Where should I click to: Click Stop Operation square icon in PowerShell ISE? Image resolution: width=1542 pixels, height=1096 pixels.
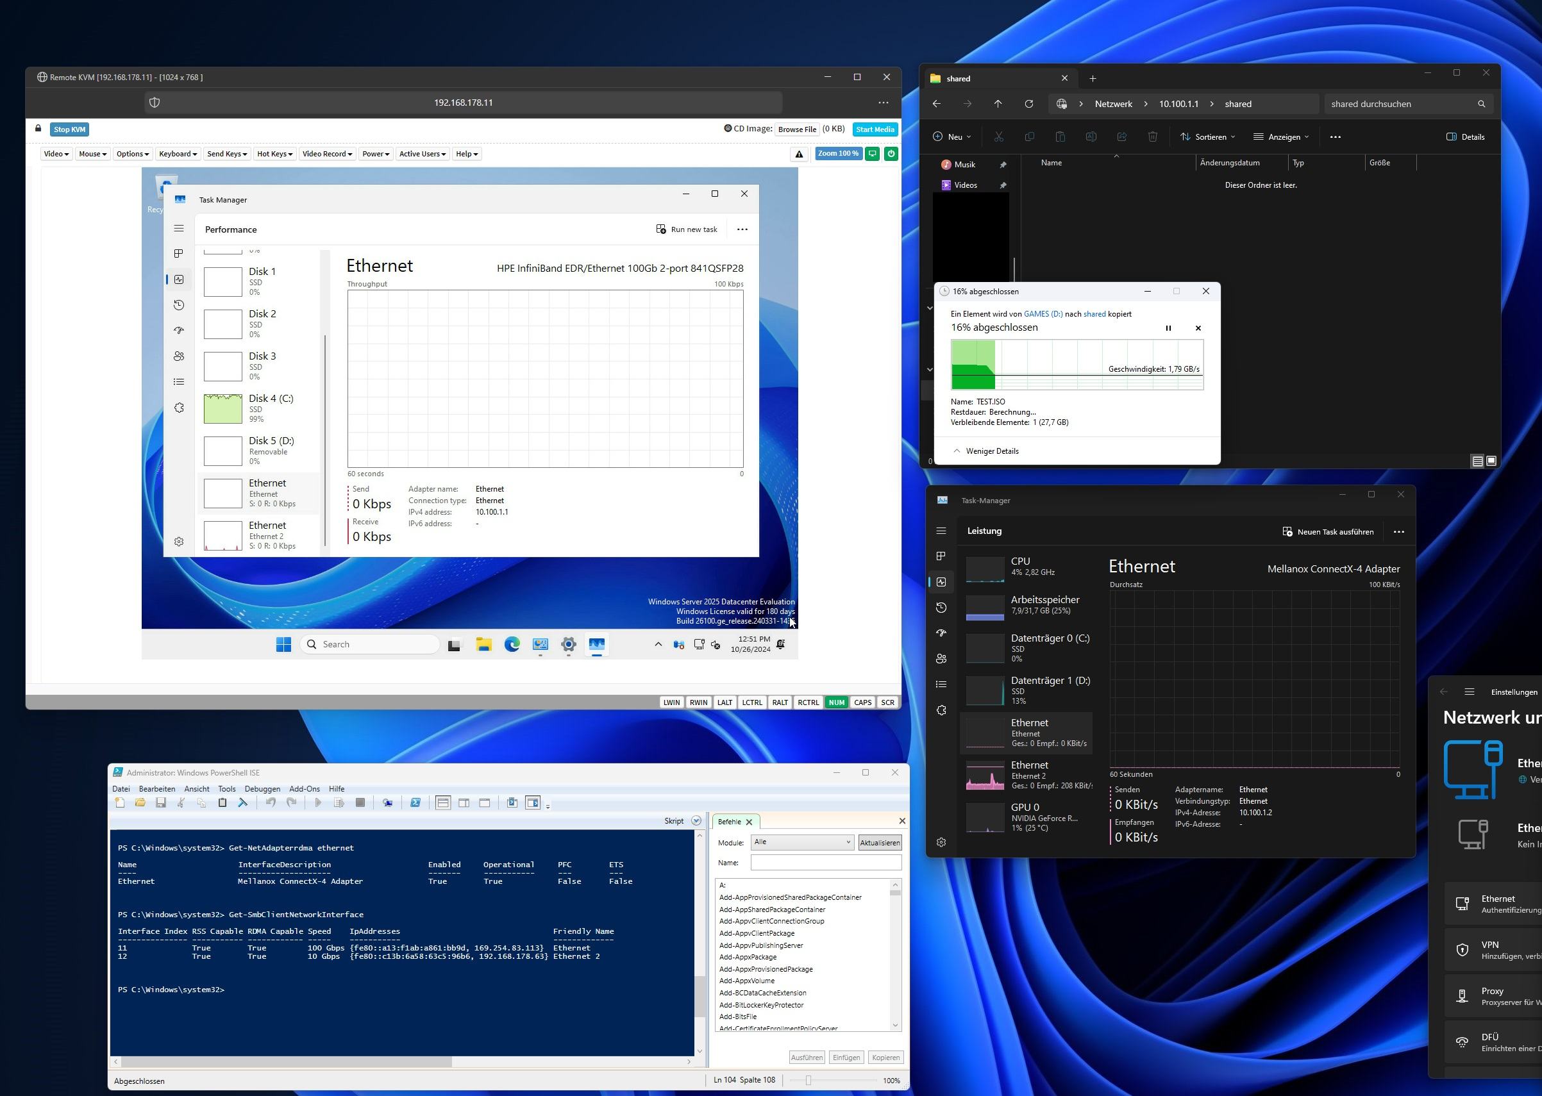(360, 802)
